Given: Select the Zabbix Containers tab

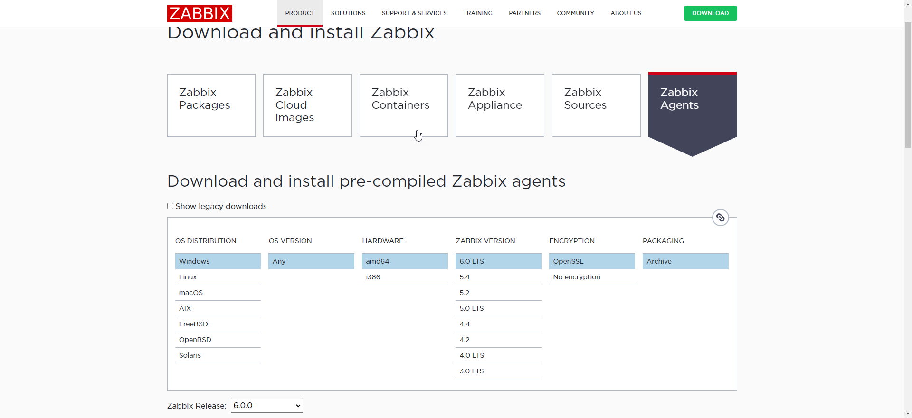Looking at the screenshot, I should click(x=404, y=105).
